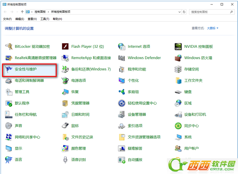Open the 鼠标 mouse icon

[65, 126]
